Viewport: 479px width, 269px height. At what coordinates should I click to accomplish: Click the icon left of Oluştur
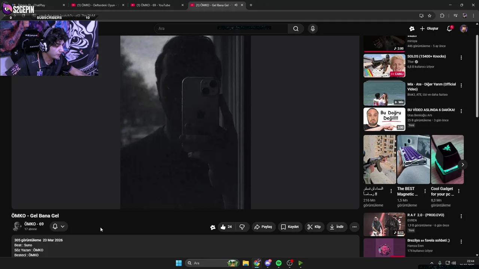click(x=412, y=28)
